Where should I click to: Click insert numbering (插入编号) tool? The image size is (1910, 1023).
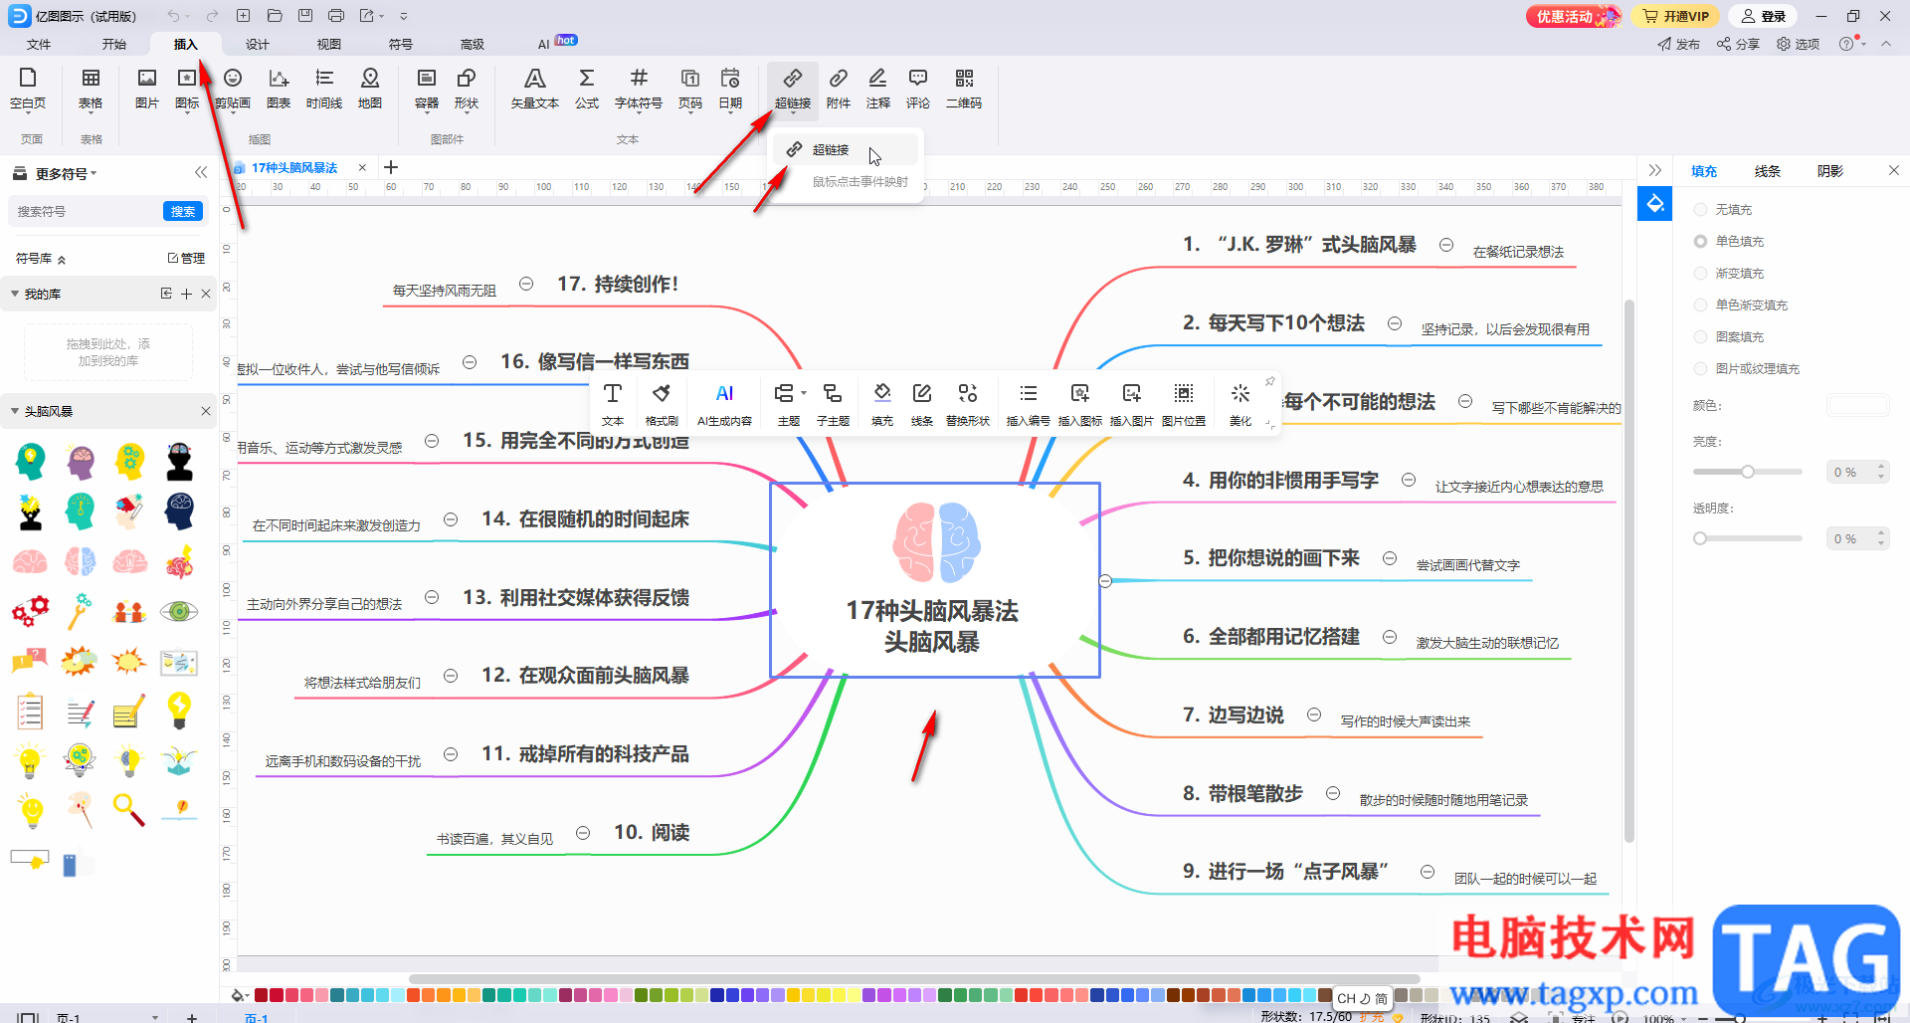point(1029,404)
